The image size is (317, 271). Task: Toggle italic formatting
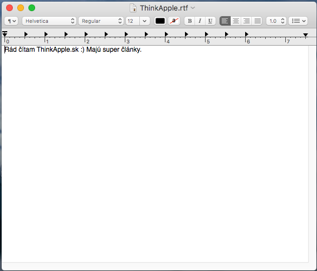pos(200,21)
